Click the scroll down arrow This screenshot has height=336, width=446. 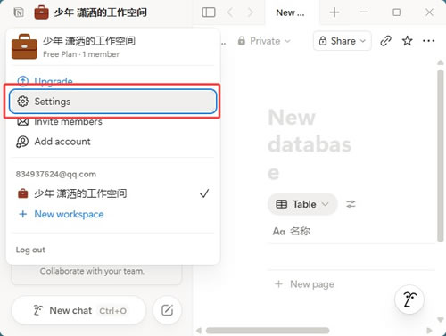click(441, 320)
